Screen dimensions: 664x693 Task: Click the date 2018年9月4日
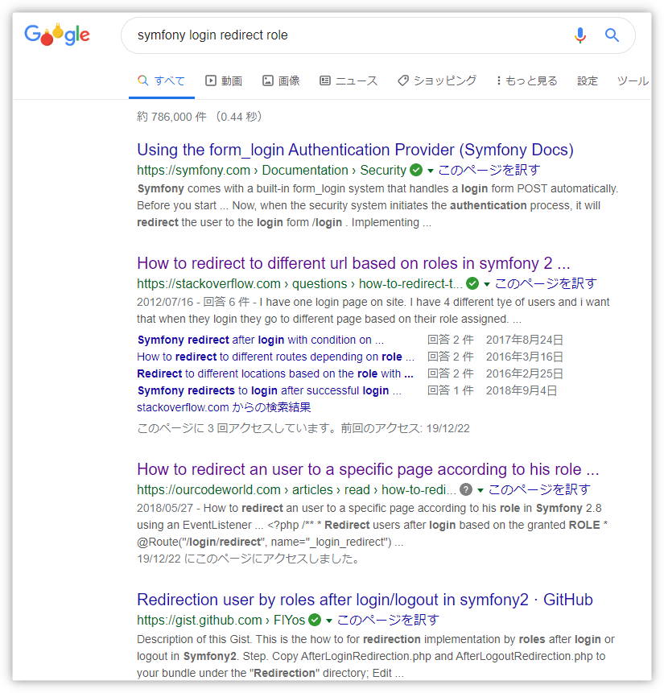(x=522, y=390)
